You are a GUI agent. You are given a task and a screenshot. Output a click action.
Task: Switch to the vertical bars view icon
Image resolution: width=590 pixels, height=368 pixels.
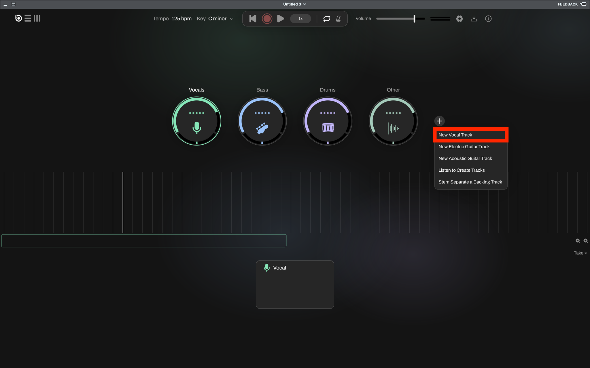point(37,18)
